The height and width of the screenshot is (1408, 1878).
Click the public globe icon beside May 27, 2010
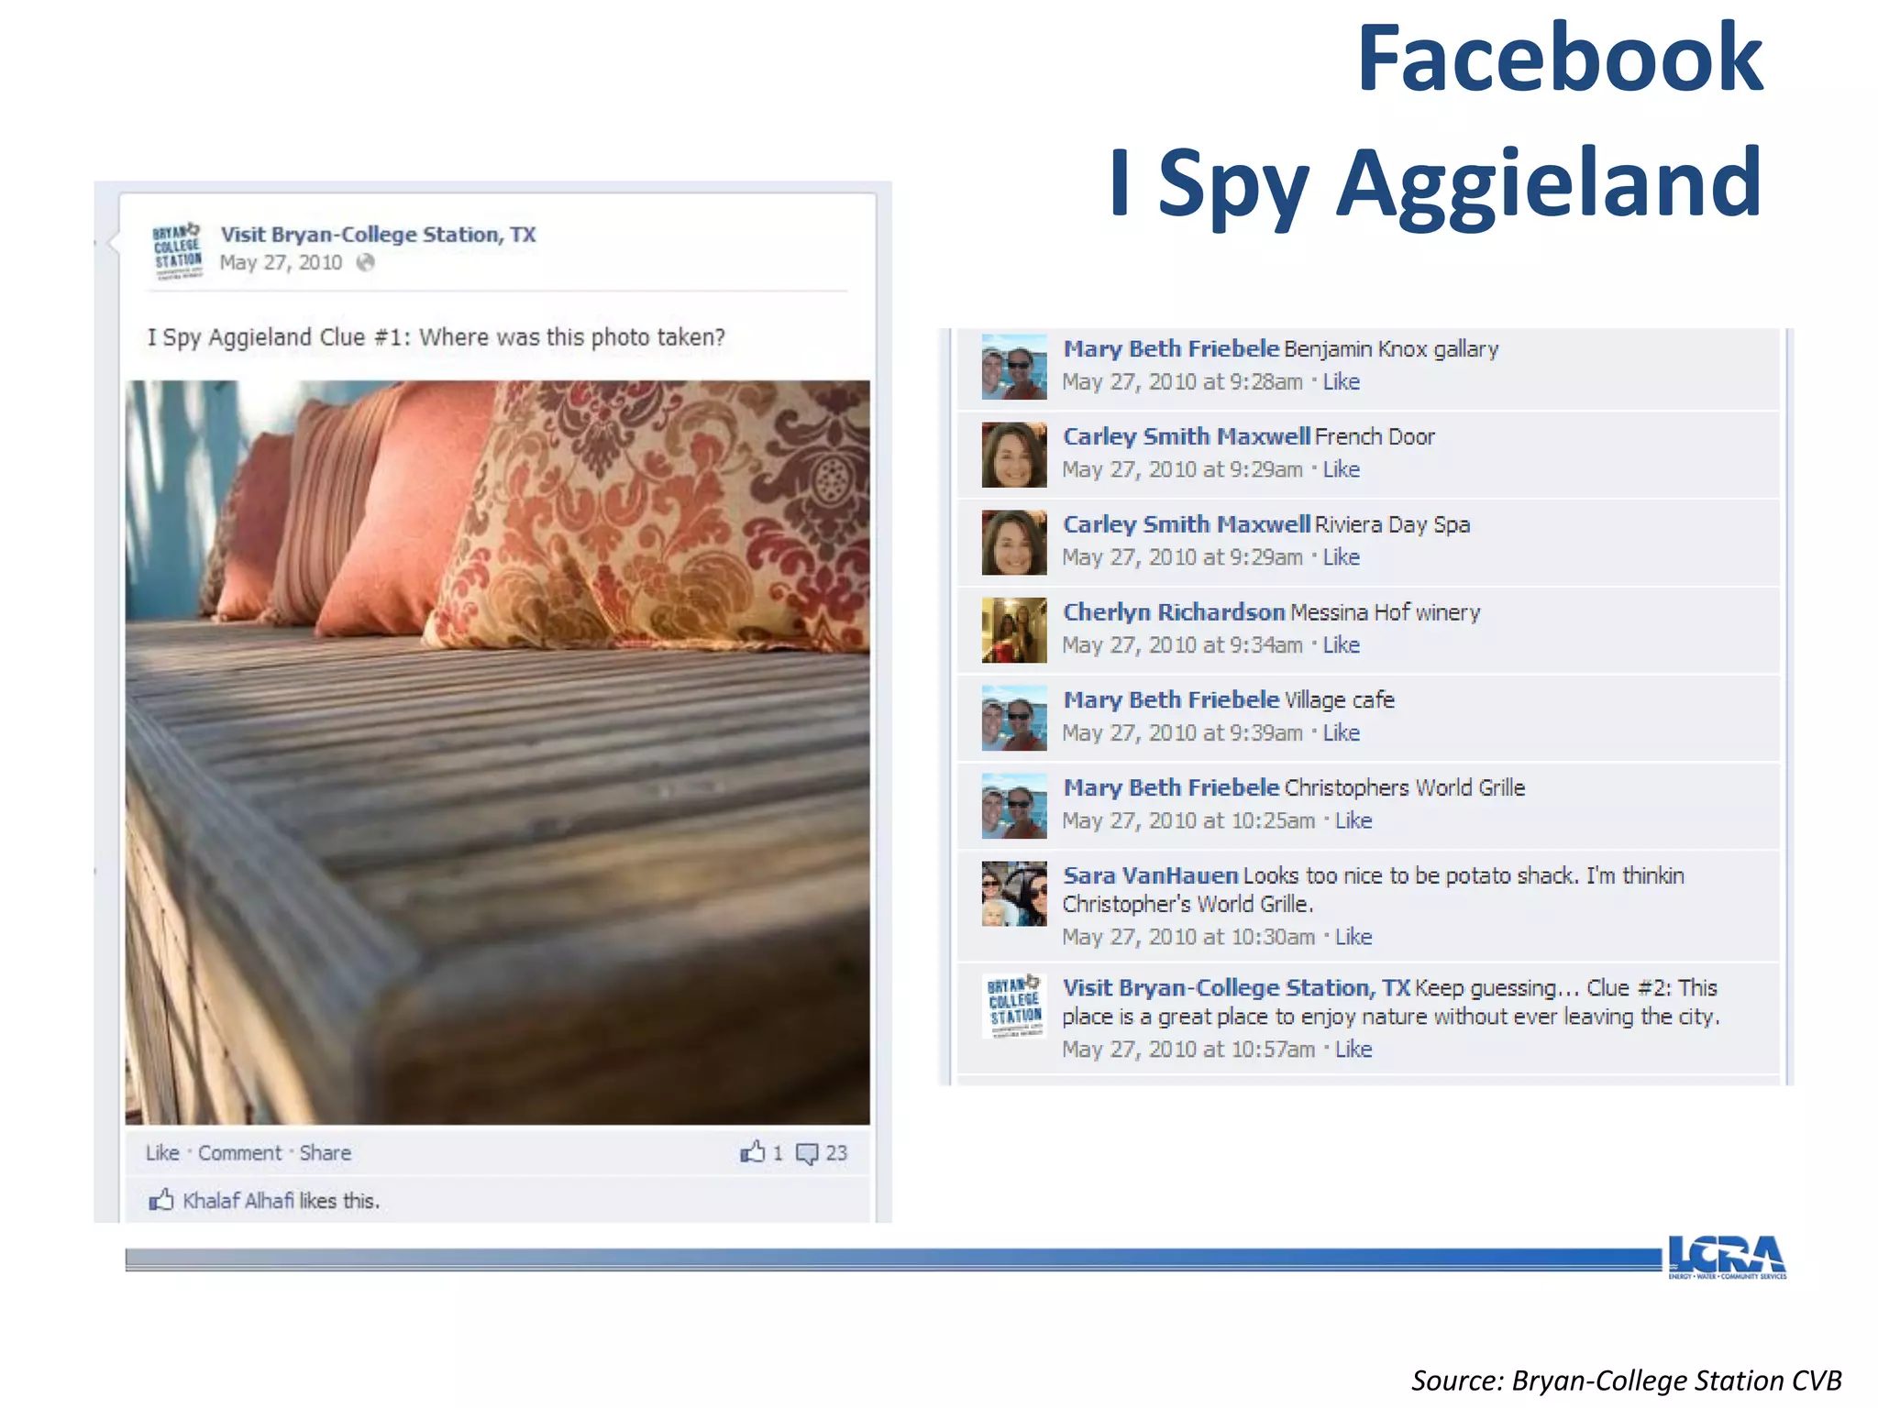click(x=365, y=263)
